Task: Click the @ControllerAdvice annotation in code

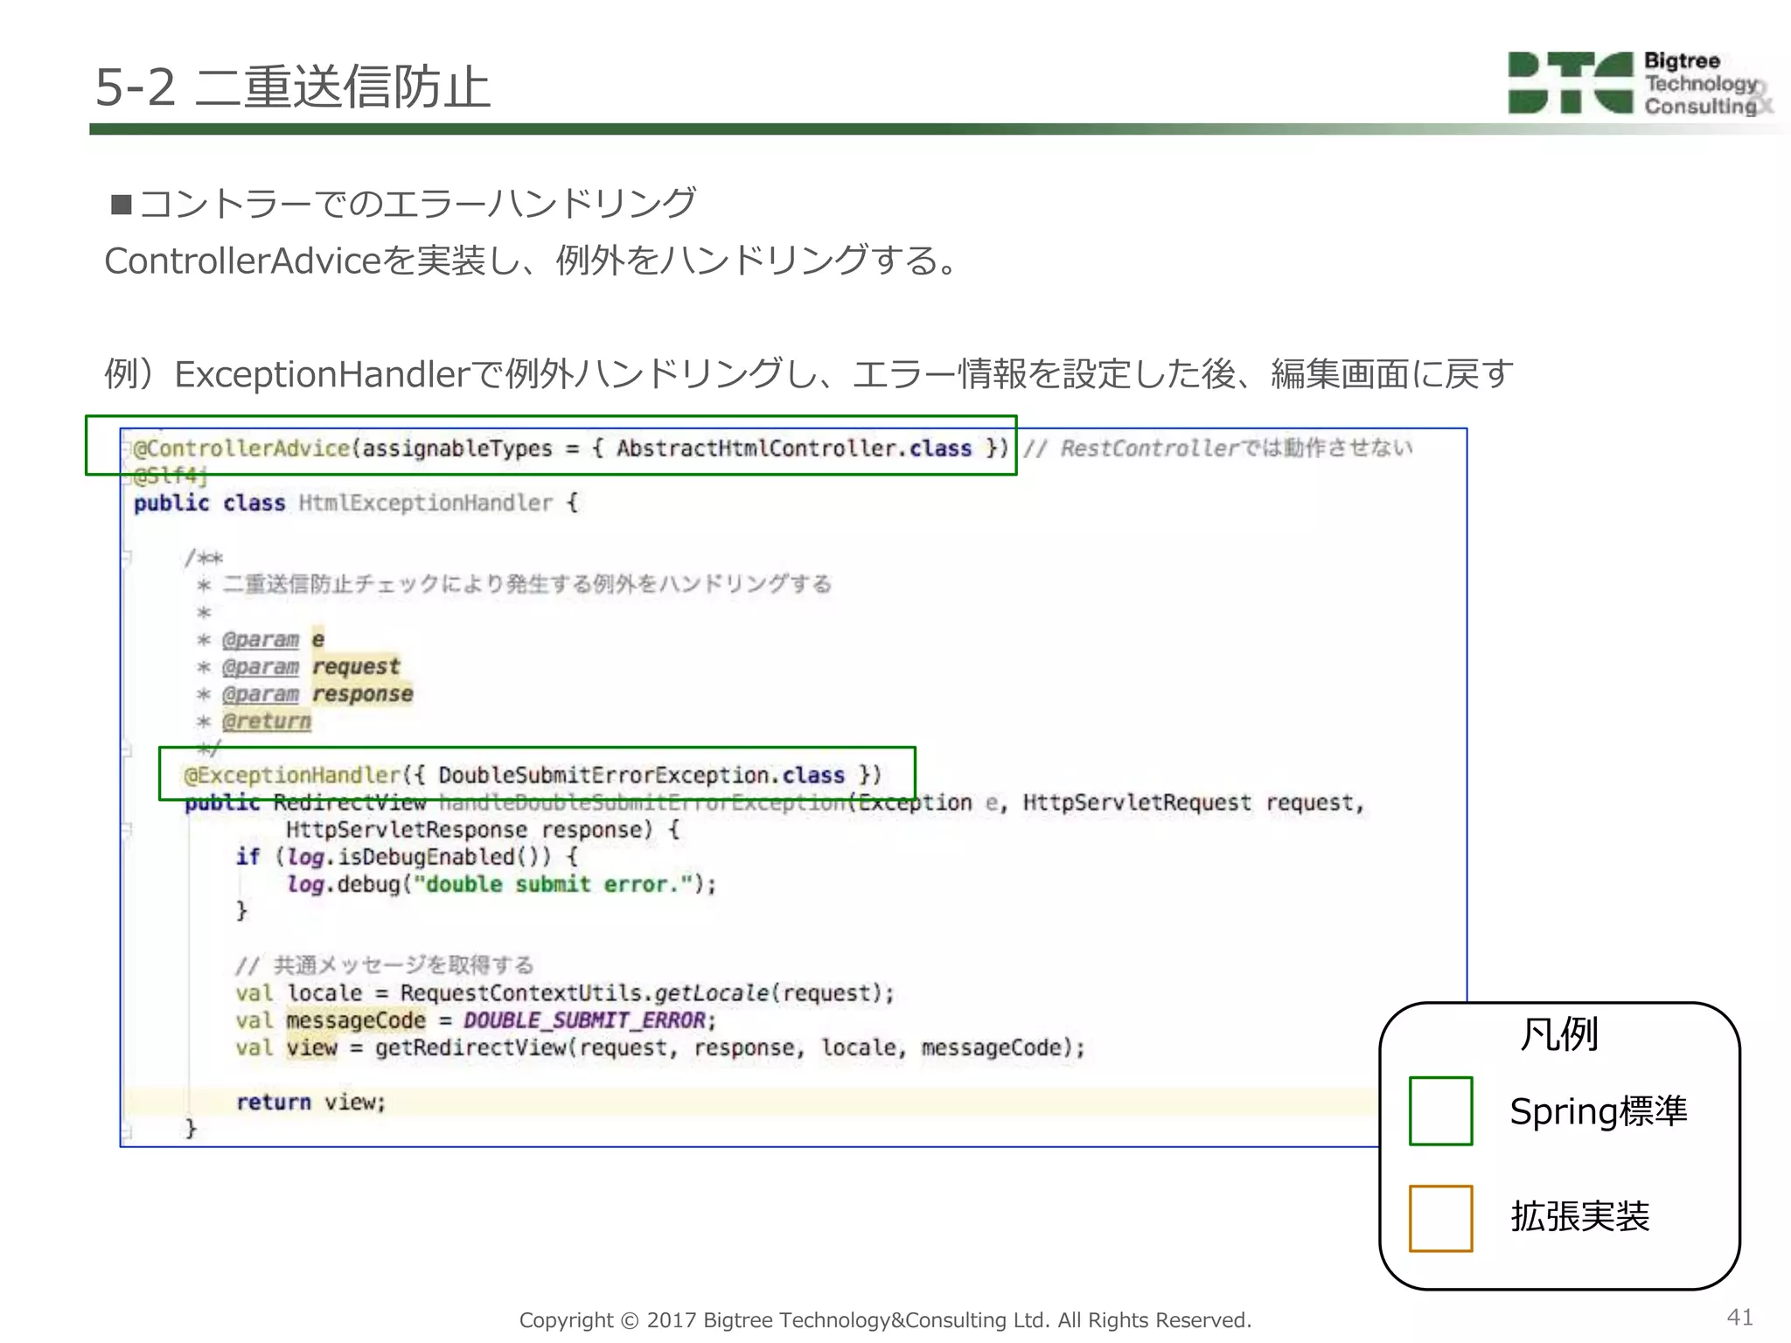Action: pyautogui.click(x=241, y=449)
